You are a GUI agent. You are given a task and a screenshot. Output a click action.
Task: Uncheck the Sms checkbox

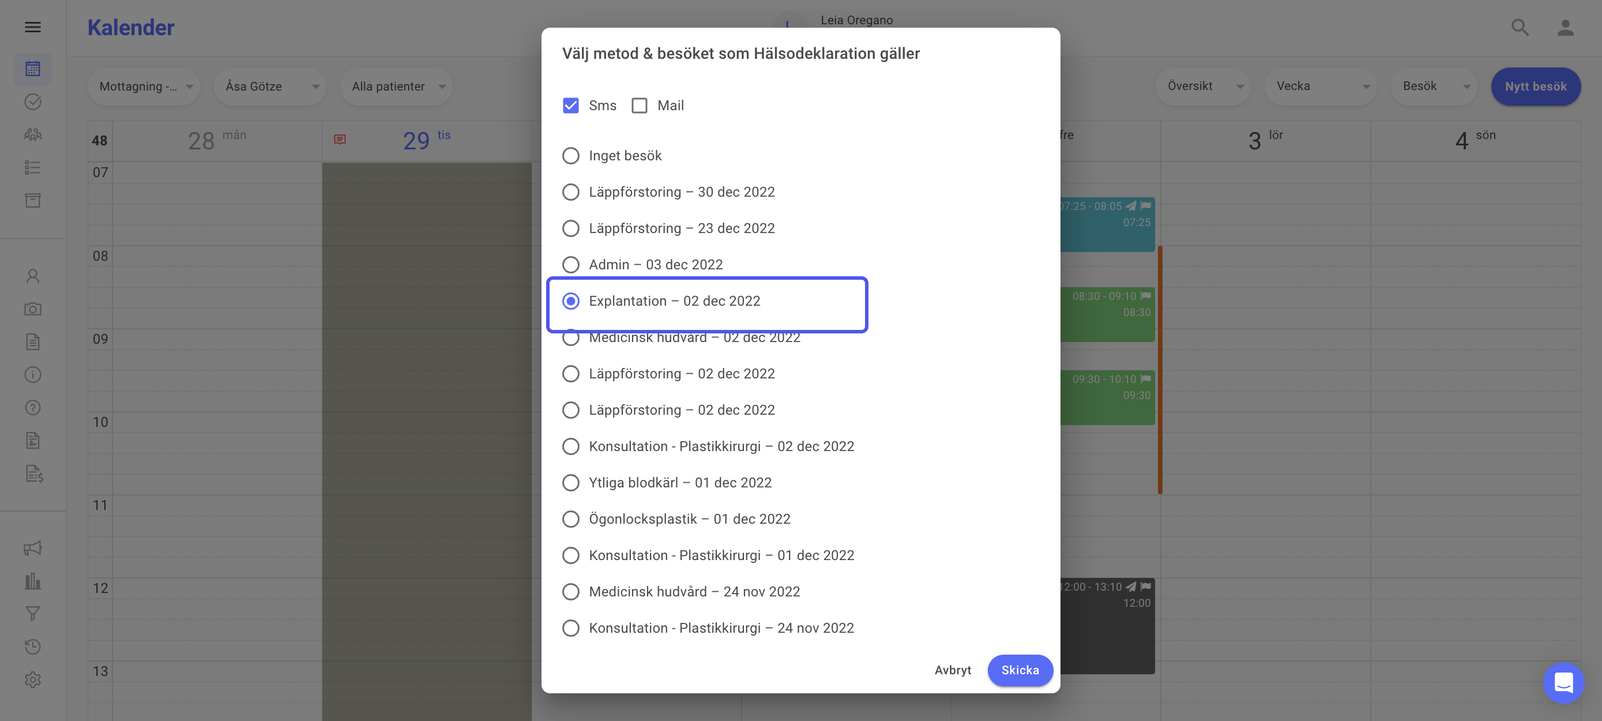570,106
